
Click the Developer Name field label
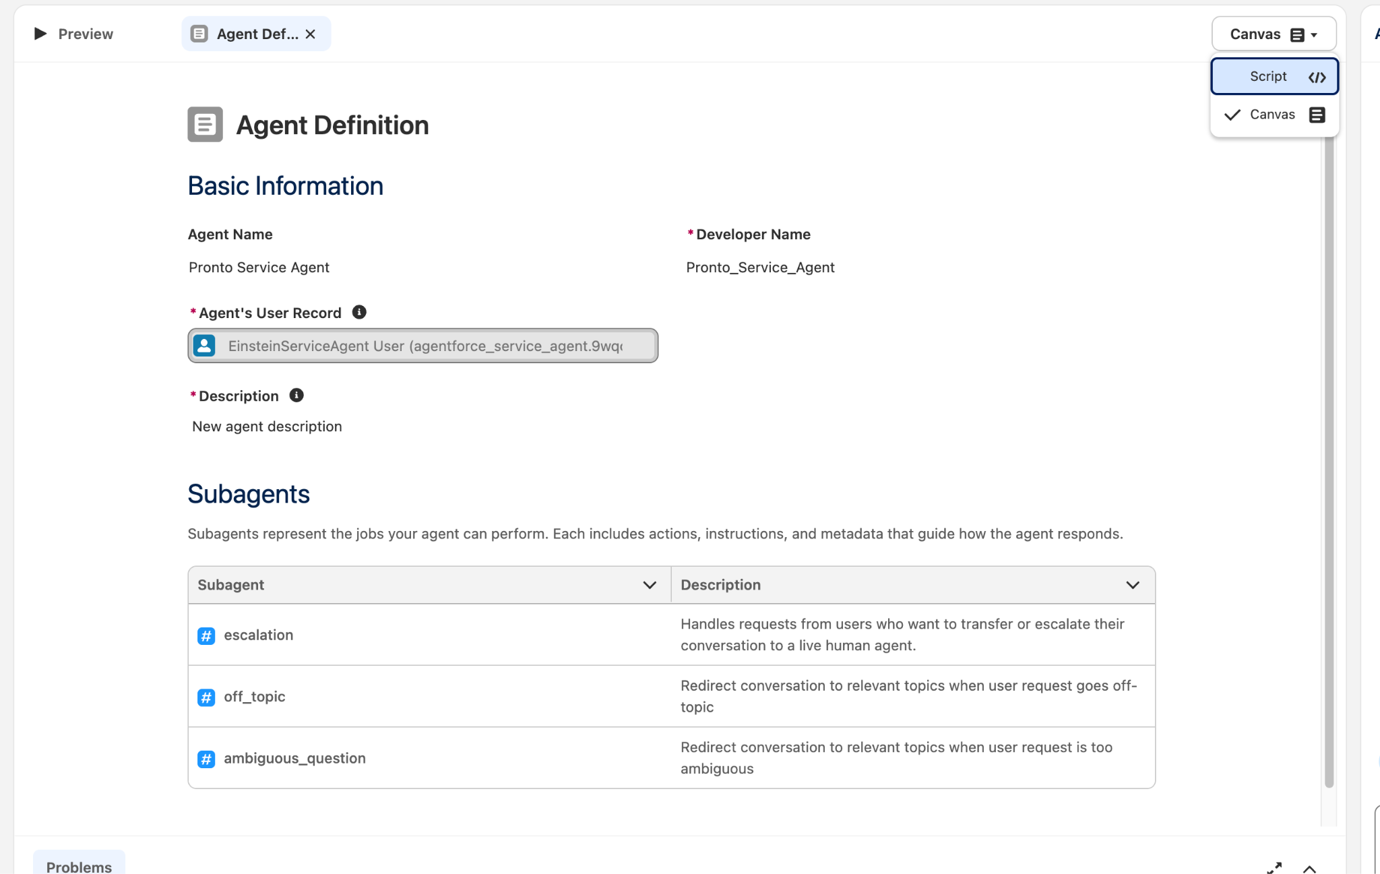(753, 235)
